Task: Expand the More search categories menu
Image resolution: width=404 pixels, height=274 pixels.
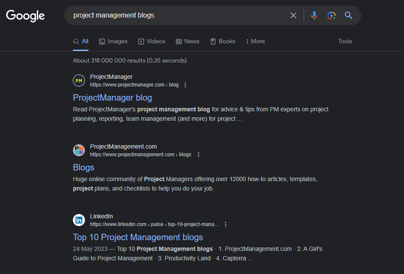Action: 255,41
